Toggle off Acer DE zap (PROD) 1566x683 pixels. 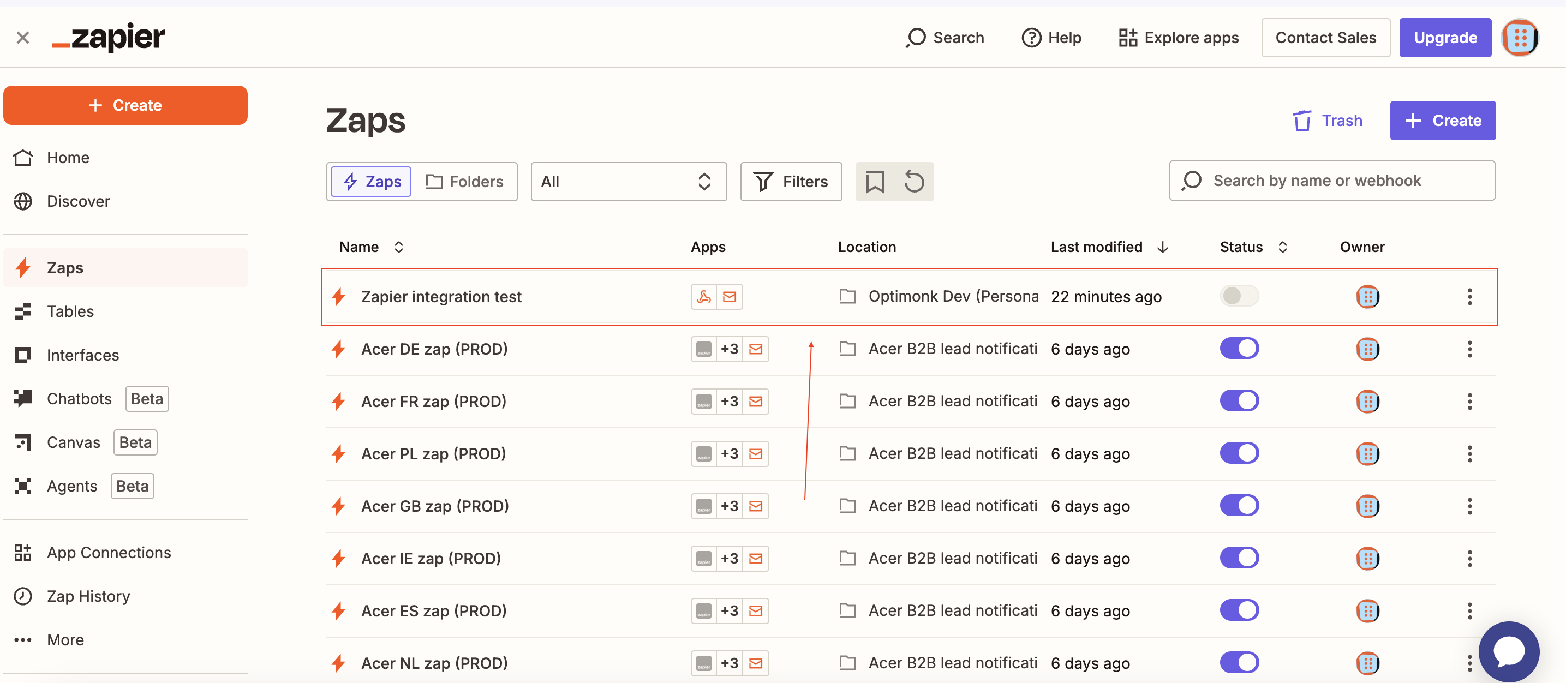[x=1239, y=348]
